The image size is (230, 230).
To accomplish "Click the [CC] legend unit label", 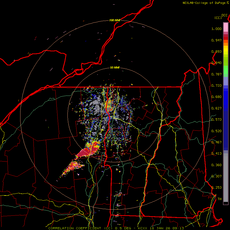I will pyautogui.click(x=218, y=18).
